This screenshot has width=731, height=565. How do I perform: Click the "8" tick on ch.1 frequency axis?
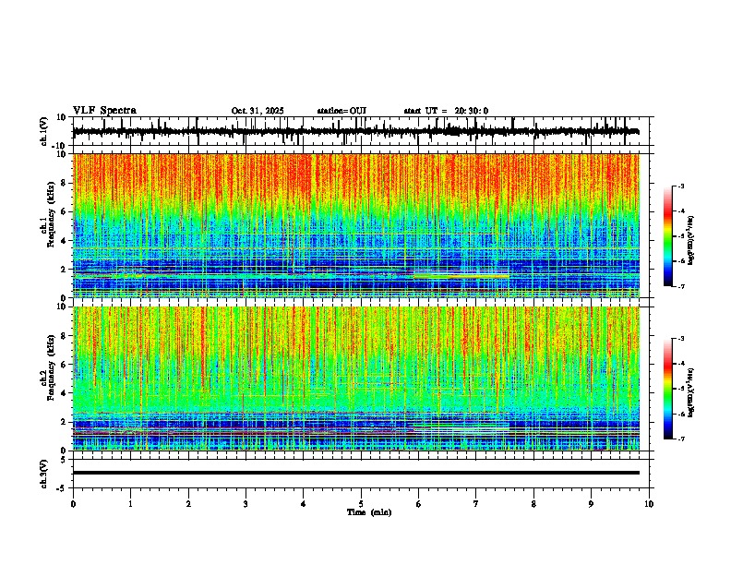pos(65,183)
